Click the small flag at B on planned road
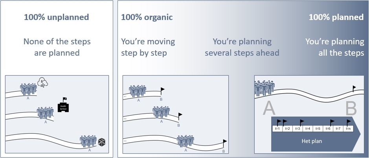Viewport: 369px width, 158px height. coord(354,89)
